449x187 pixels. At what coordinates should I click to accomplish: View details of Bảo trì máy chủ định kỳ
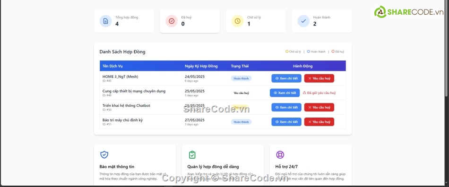pos(286,122)
